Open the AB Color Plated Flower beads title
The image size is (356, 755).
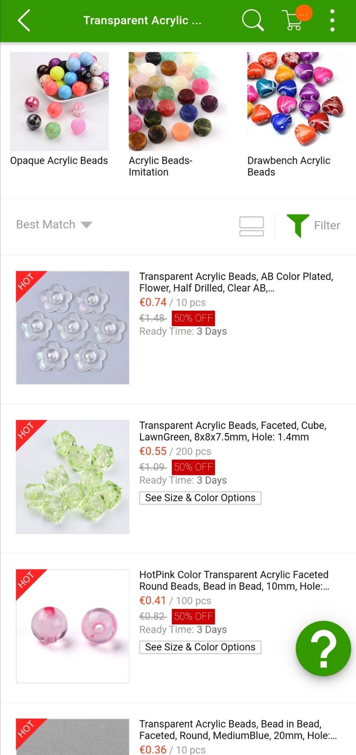(x=236, y=282)
